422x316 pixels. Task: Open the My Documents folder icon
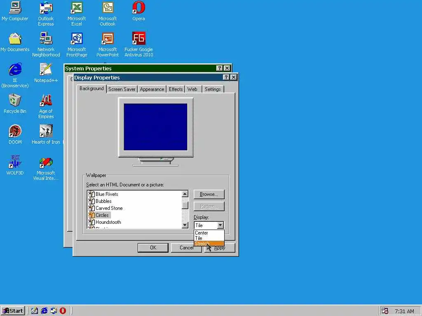click(x=15, y=42)
